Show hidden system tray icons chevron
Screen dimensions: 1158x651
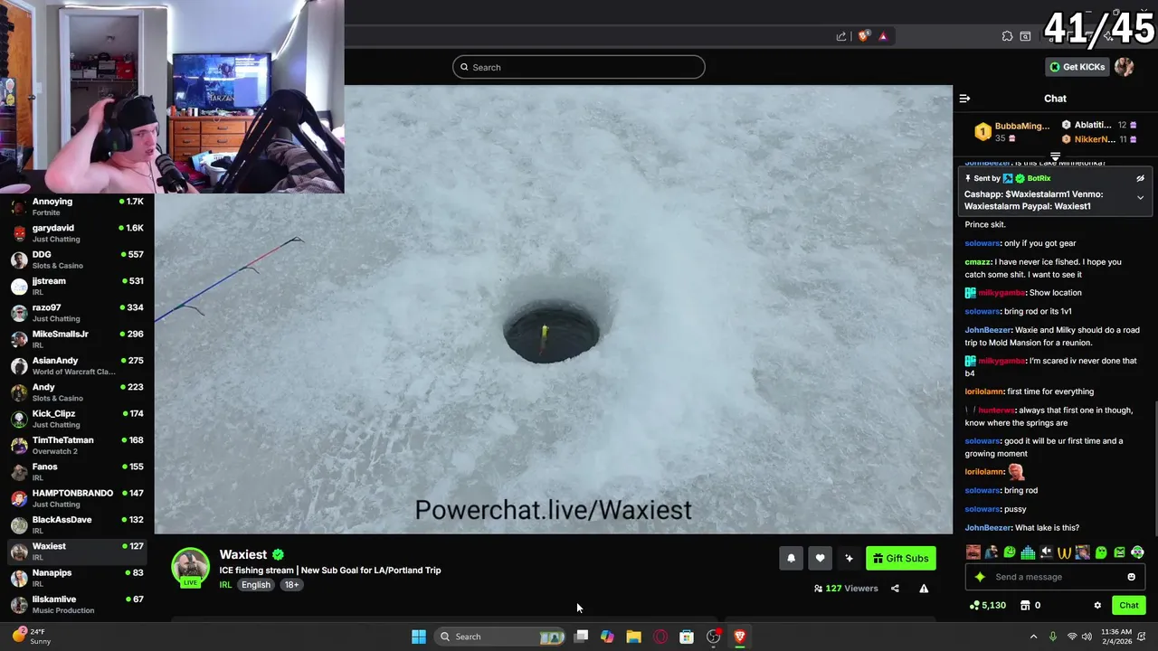point(1033,637)
